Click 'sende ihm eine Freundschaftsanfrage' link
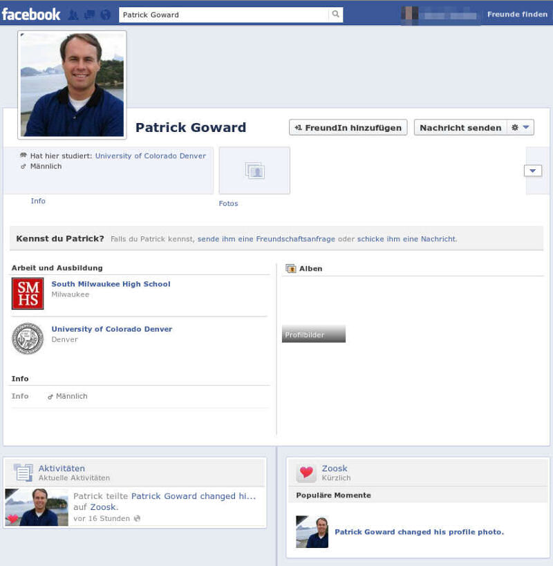 tap(266, 239)
